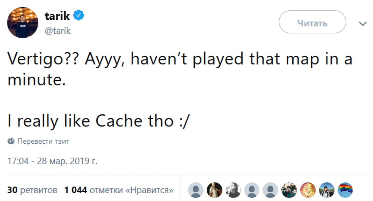This screenshot has height=201, width=373.
Task: Click the blue verified badge
Action: [79, 16]
